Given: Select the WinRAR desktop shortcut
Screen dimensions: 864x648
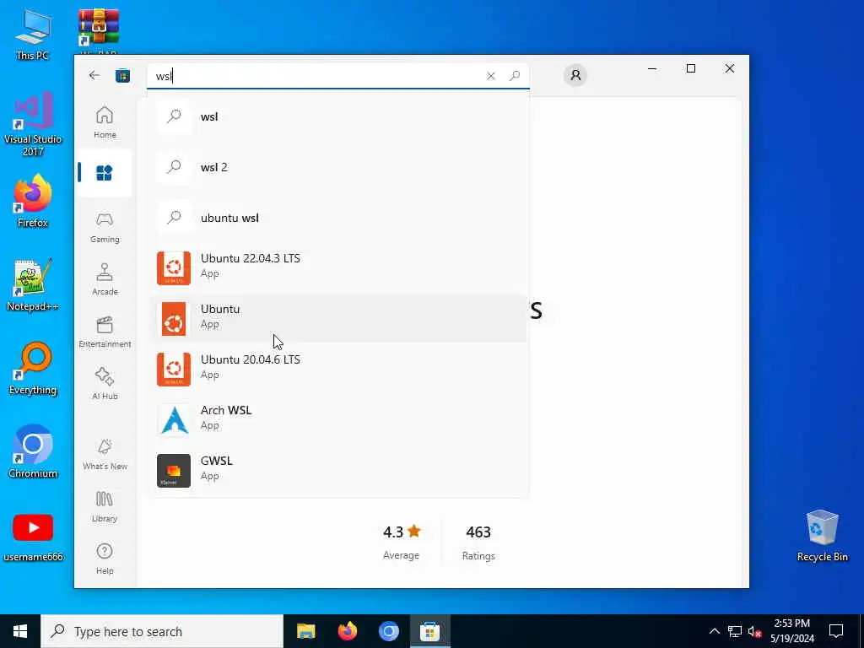Looking at the screenshot, I should (x=99, y=28).
